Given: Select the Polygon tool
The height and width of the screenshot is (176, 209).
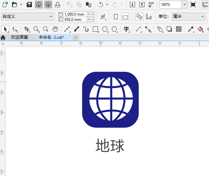Looking at the screenshot, I should coord(114,29).
